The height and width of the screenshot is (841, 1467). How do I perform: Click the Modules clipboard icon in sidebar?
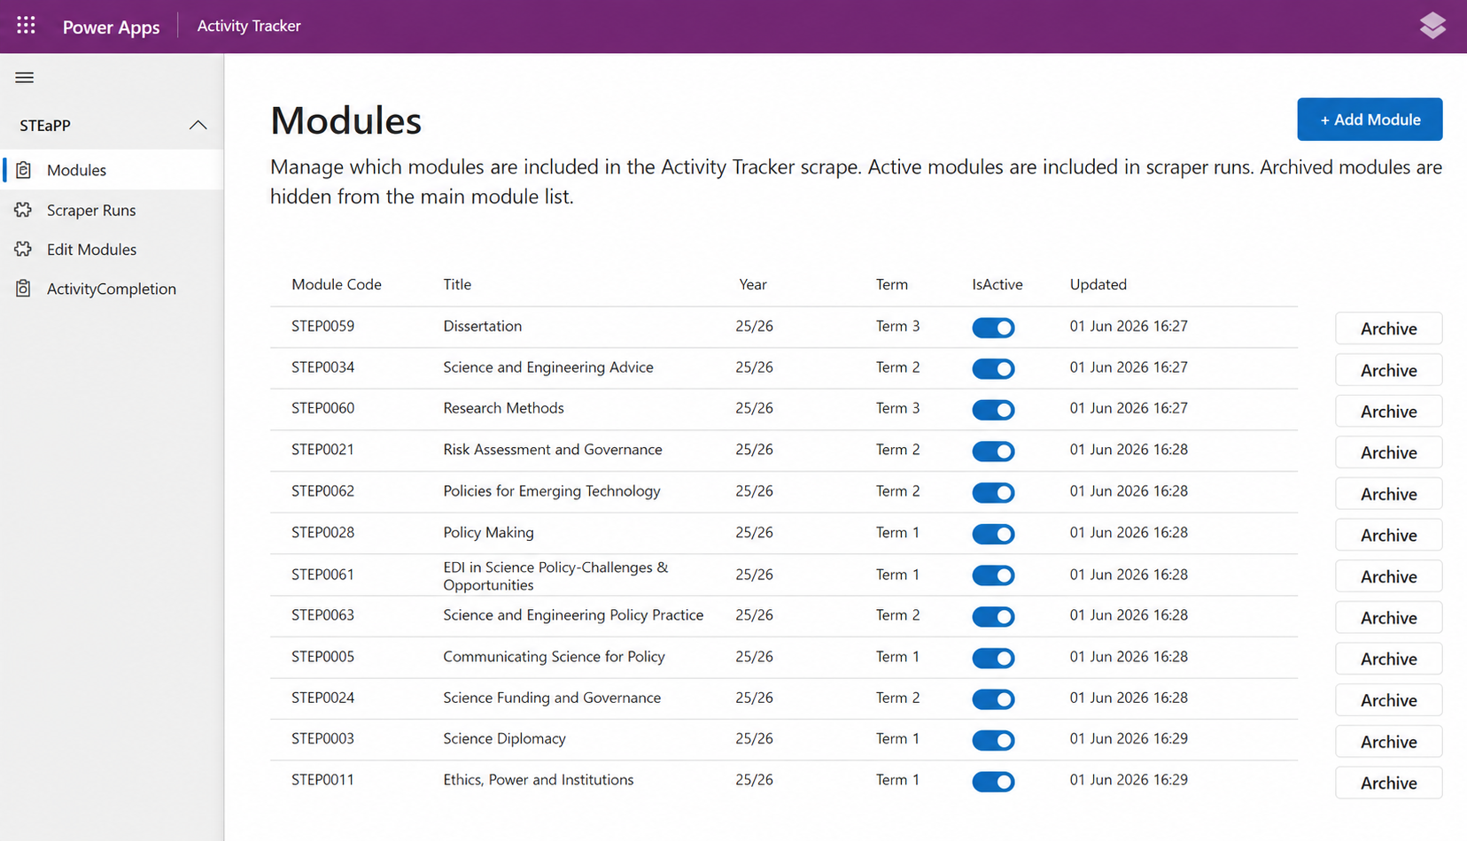coord(24,170)
